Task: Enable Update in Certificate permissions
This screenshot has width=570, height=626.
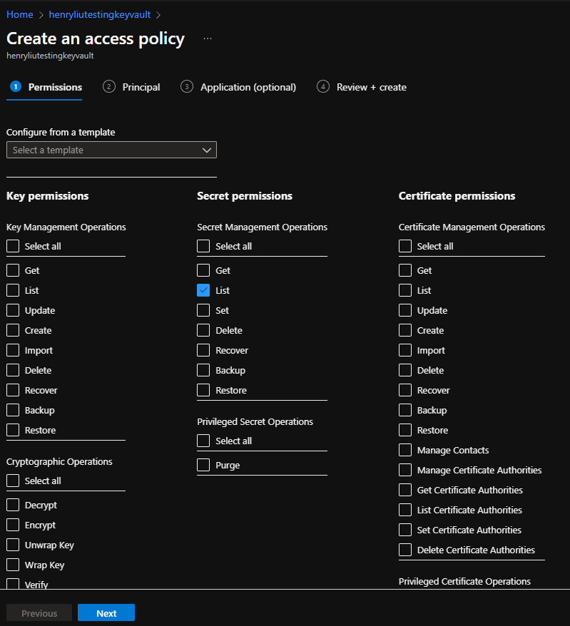Action: [x=405, y=310]
